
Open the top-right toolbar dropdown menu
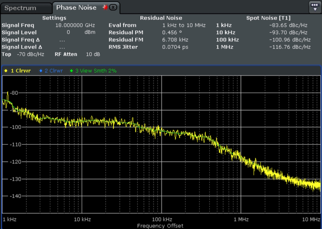pyautogui.click(x=314, y=7)
